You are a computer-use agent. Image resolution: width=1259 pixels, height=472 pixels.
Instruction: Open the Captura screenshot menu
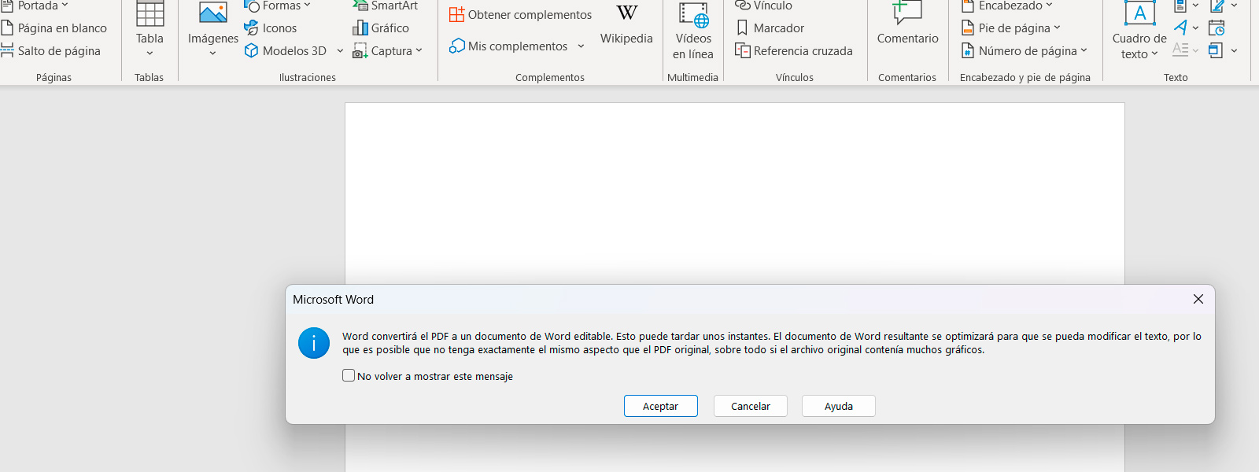tap(388, 51)
